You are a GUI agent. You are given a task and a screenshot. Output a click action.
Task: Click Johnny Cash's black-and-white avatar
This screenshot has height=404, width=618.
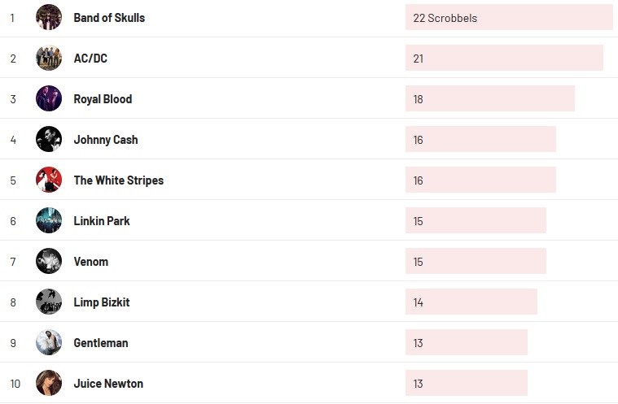pos(49,139)
